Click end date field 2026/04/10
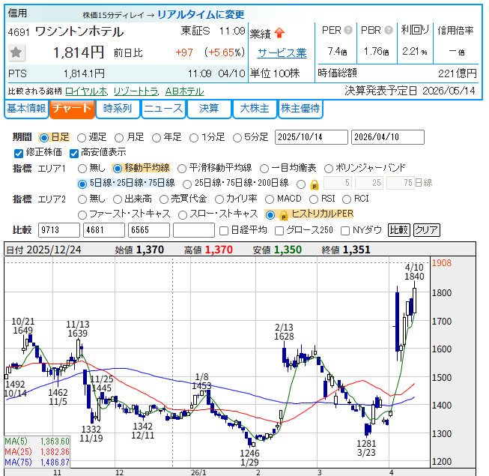 click(x=388, y=137)
